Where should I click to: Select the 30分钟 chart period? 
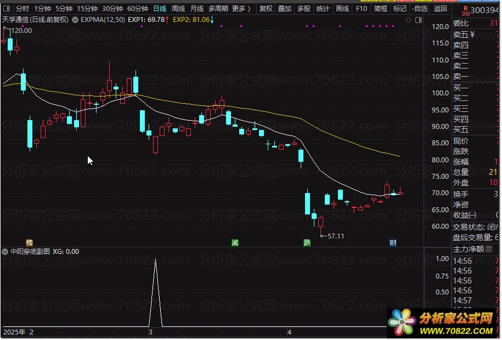click(x=112, y=9)
